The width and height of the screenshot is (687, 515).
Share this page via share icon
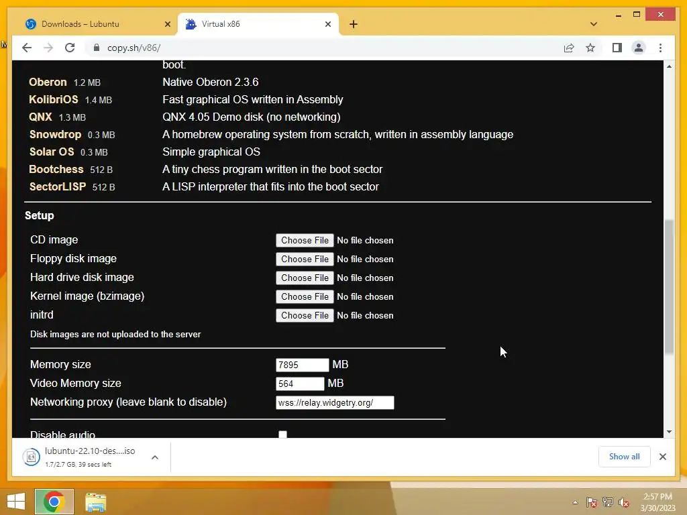[x=569, y=48]
